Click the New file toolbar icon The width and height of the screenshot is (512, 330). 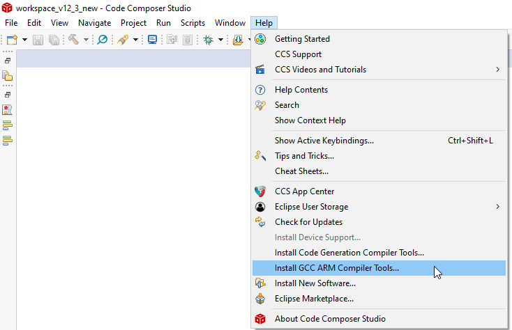[x=12, y=40]
